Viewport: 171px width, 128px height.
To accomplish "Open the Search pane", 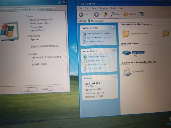I will (x=116, y=14).
